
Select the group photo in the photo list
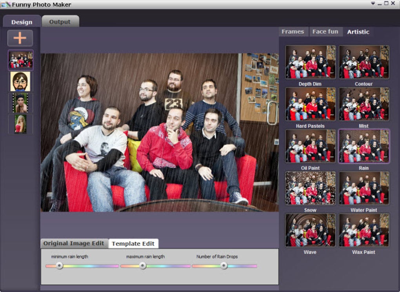point(20,60)
